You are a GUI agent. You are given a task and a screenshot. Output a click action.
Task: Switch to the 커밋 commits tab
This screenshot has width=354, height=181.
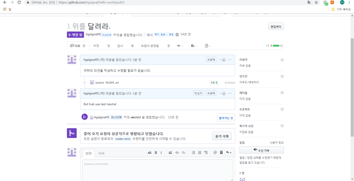click(102, 46)
